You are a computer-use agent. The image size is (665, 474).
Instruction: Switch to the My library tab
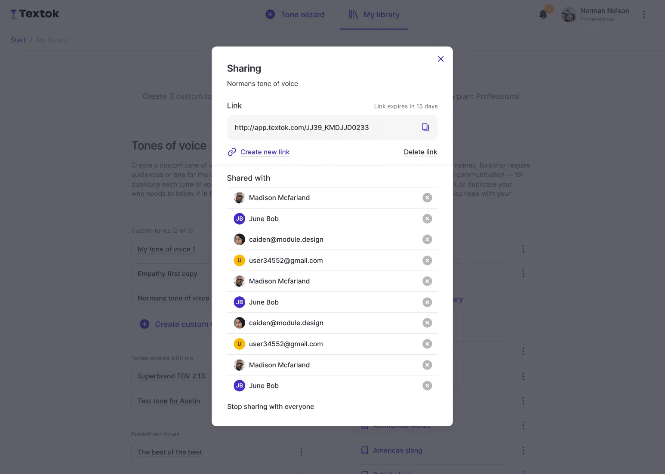pyautogui.click(x=374, y=15)
